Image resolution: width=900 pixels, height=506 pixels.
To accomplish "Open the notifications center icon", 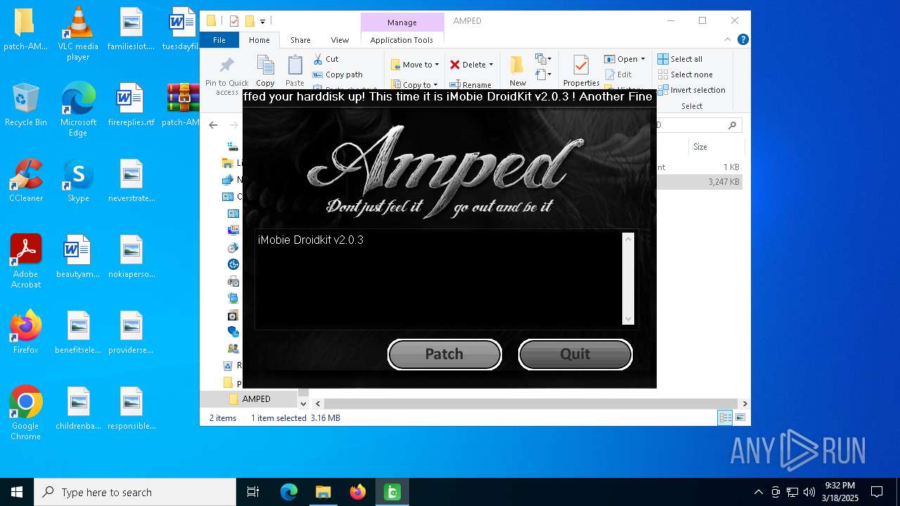I will (877, 492).
